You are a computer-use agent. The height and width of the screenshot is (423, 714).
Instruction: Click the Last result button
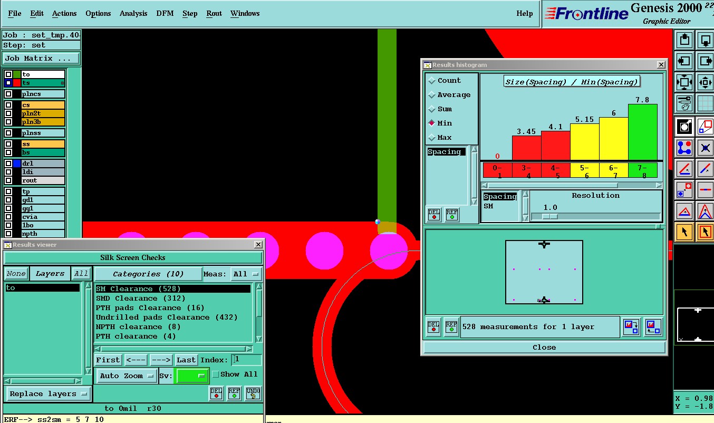tap(186, 360)
